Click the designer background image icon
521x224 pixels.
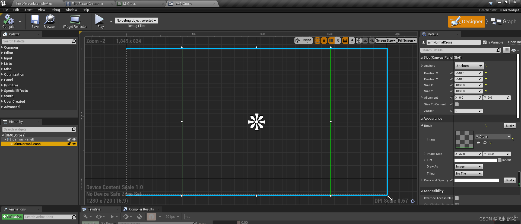point(365,41)
